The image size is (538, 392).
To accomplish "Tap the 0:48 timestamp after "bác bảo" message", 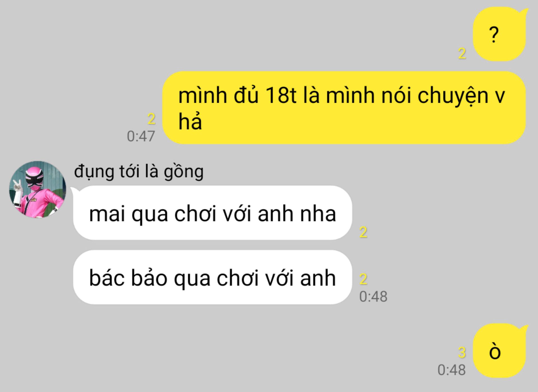I will pos(373,297).
